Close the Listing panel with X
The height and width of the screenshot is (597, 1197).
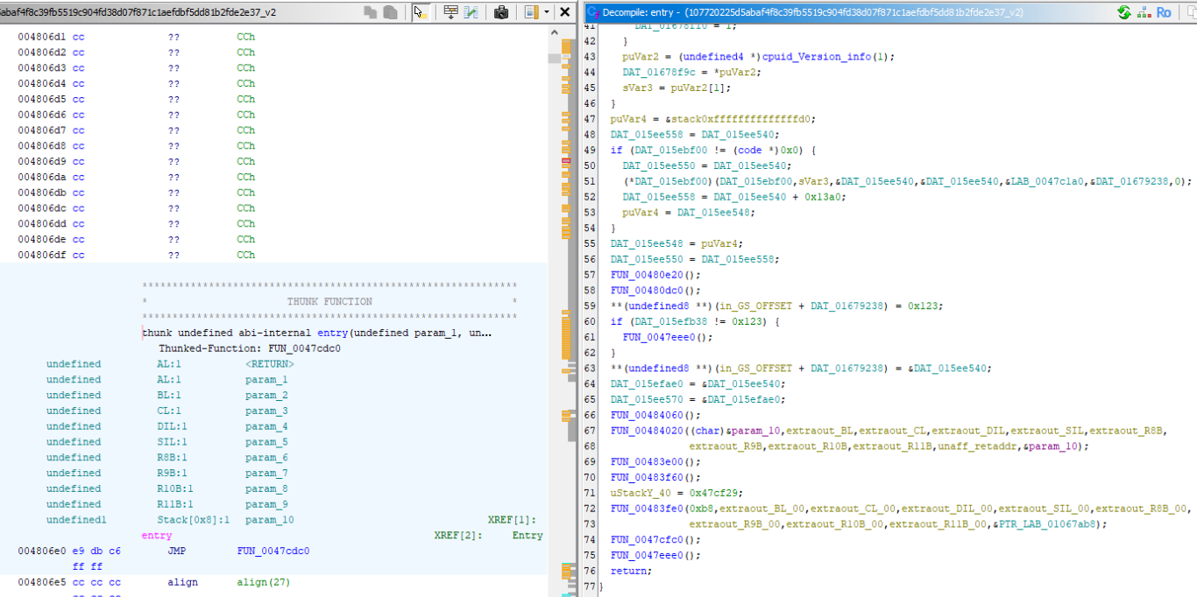[565, 12]
